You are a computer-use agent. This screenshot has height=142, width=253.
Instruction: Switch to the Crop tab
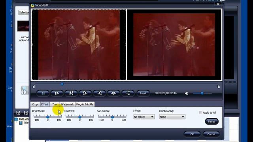coord(35,104)
